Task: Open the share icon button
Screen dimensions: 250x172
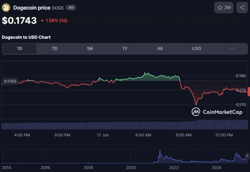Action: point(242,7)
